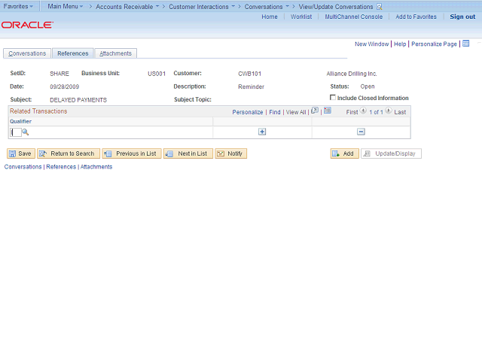Add a row with the plus icon
The image size is (482, 361).
pyautogui.click(x=262, y=132)
